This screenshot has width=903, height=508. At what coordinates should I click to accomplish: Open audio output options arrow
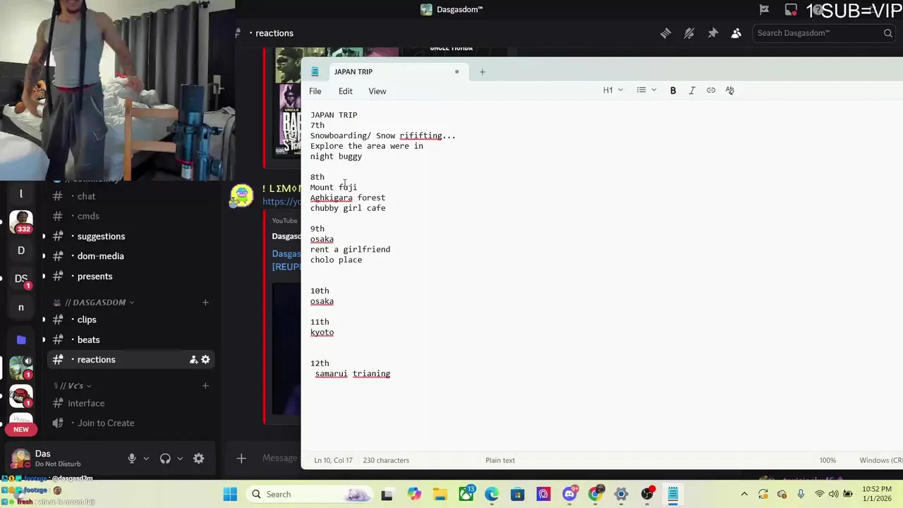pyautogui.click(x=180, y=459)
